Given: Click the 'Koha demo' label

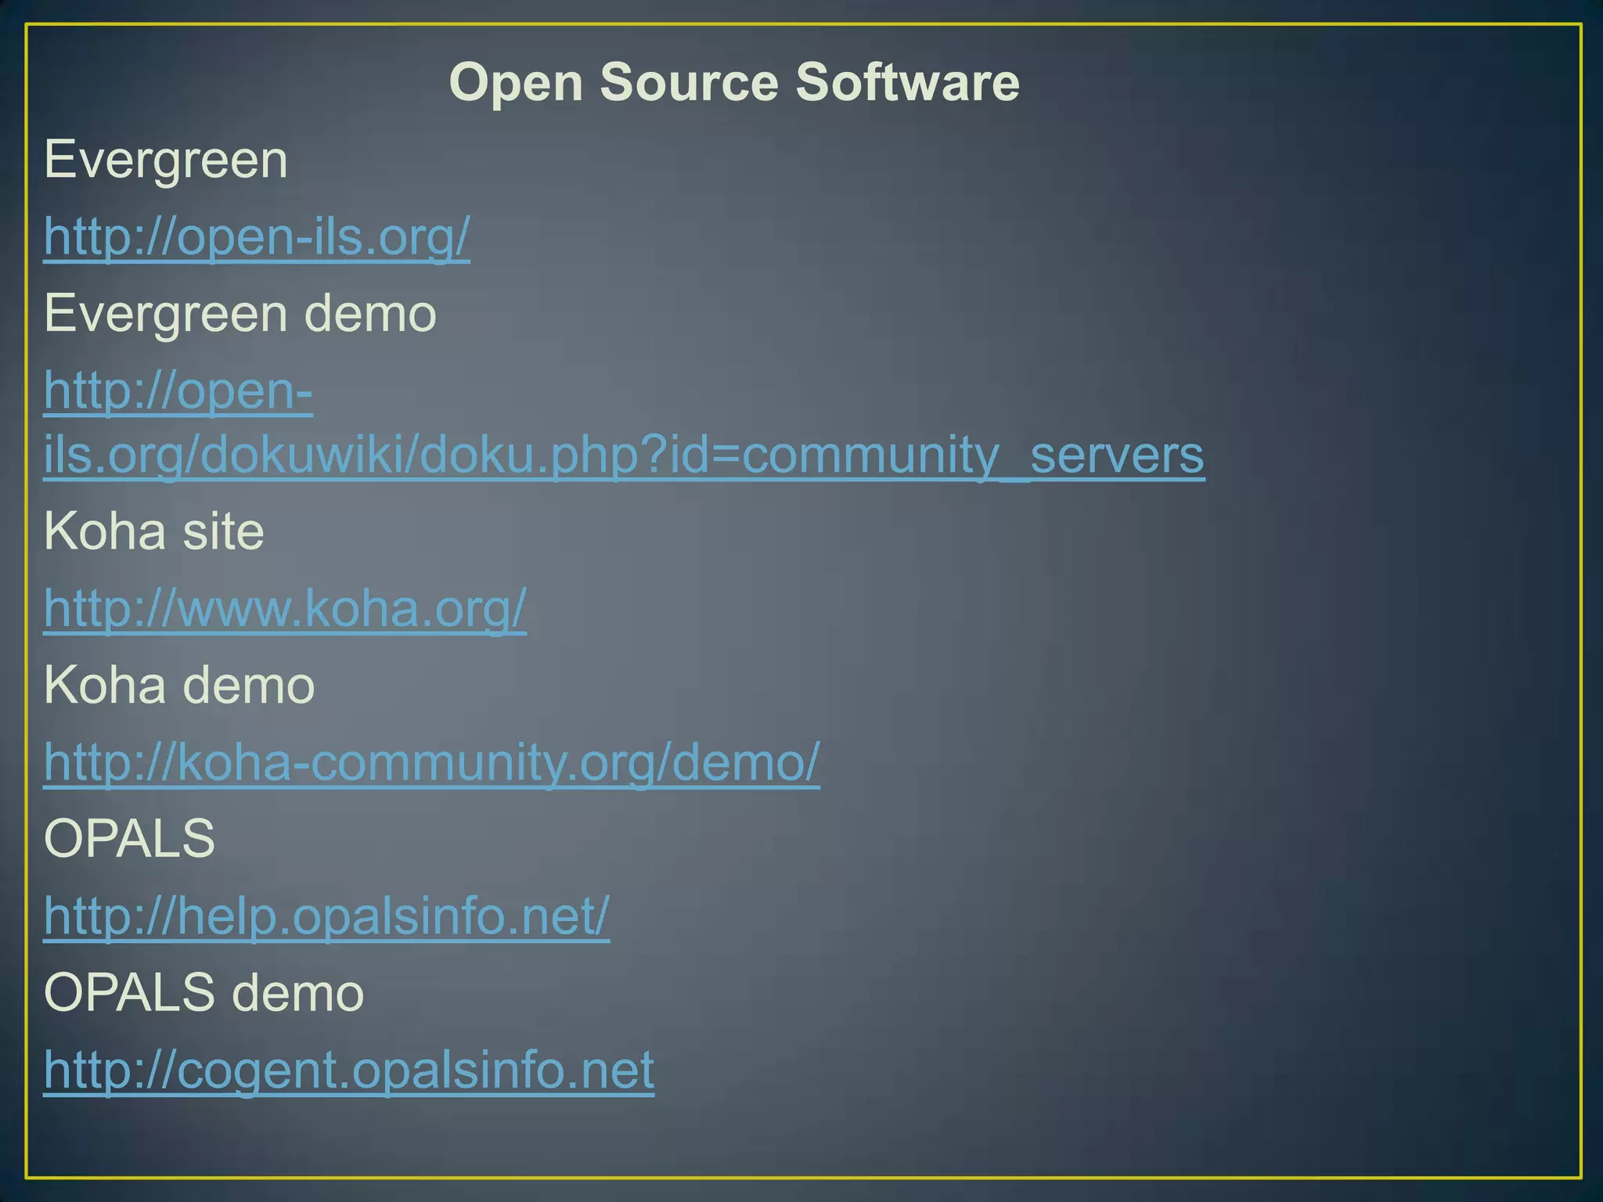Looking at the screenshot, I should (179, 686).
